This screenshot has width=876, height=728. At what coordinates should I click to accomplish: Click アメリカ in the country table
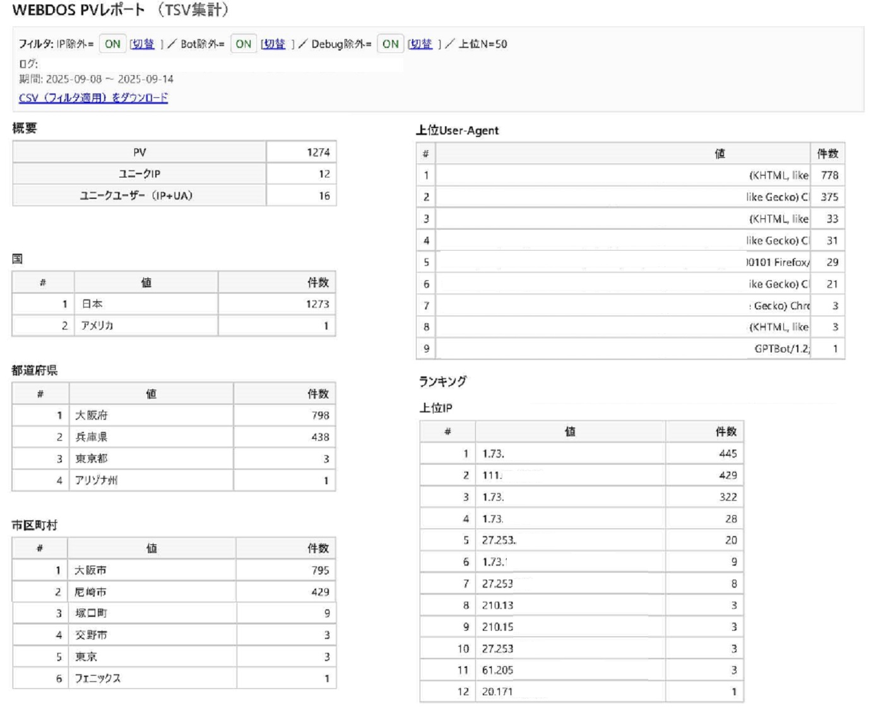pyautogui.click(x=97, y=326)
